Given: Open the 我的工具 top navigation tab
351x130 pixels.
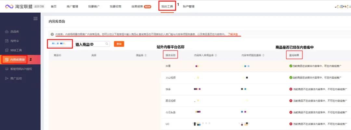Looking at the screenshot, I should [167, 6].
